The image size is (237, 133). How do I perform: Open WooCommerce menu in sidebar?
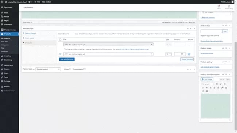point(10,30)
